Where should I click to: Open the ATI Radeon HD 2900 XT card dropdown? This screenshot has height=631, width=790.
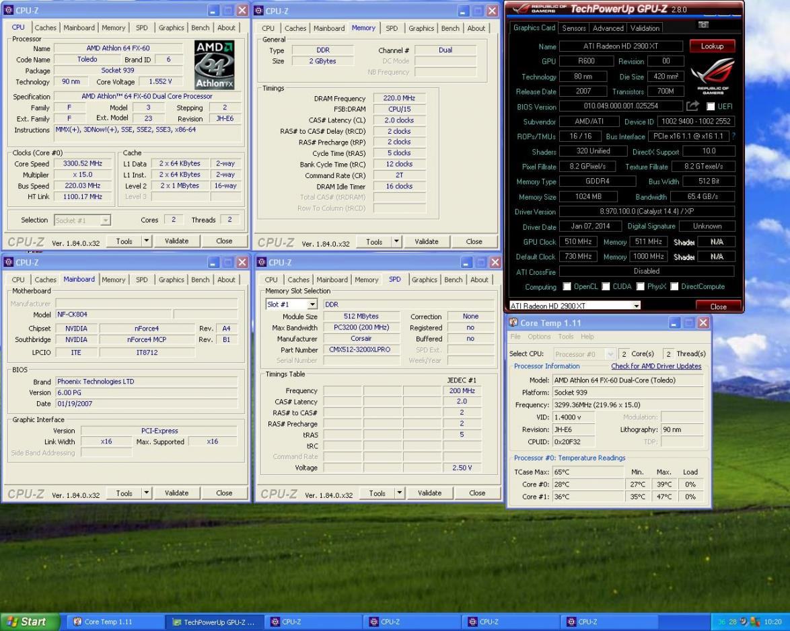[637, 306]
